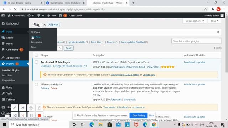Focus the Search installed plugins field
228x128 pixels.
click(x=196, y=41)
